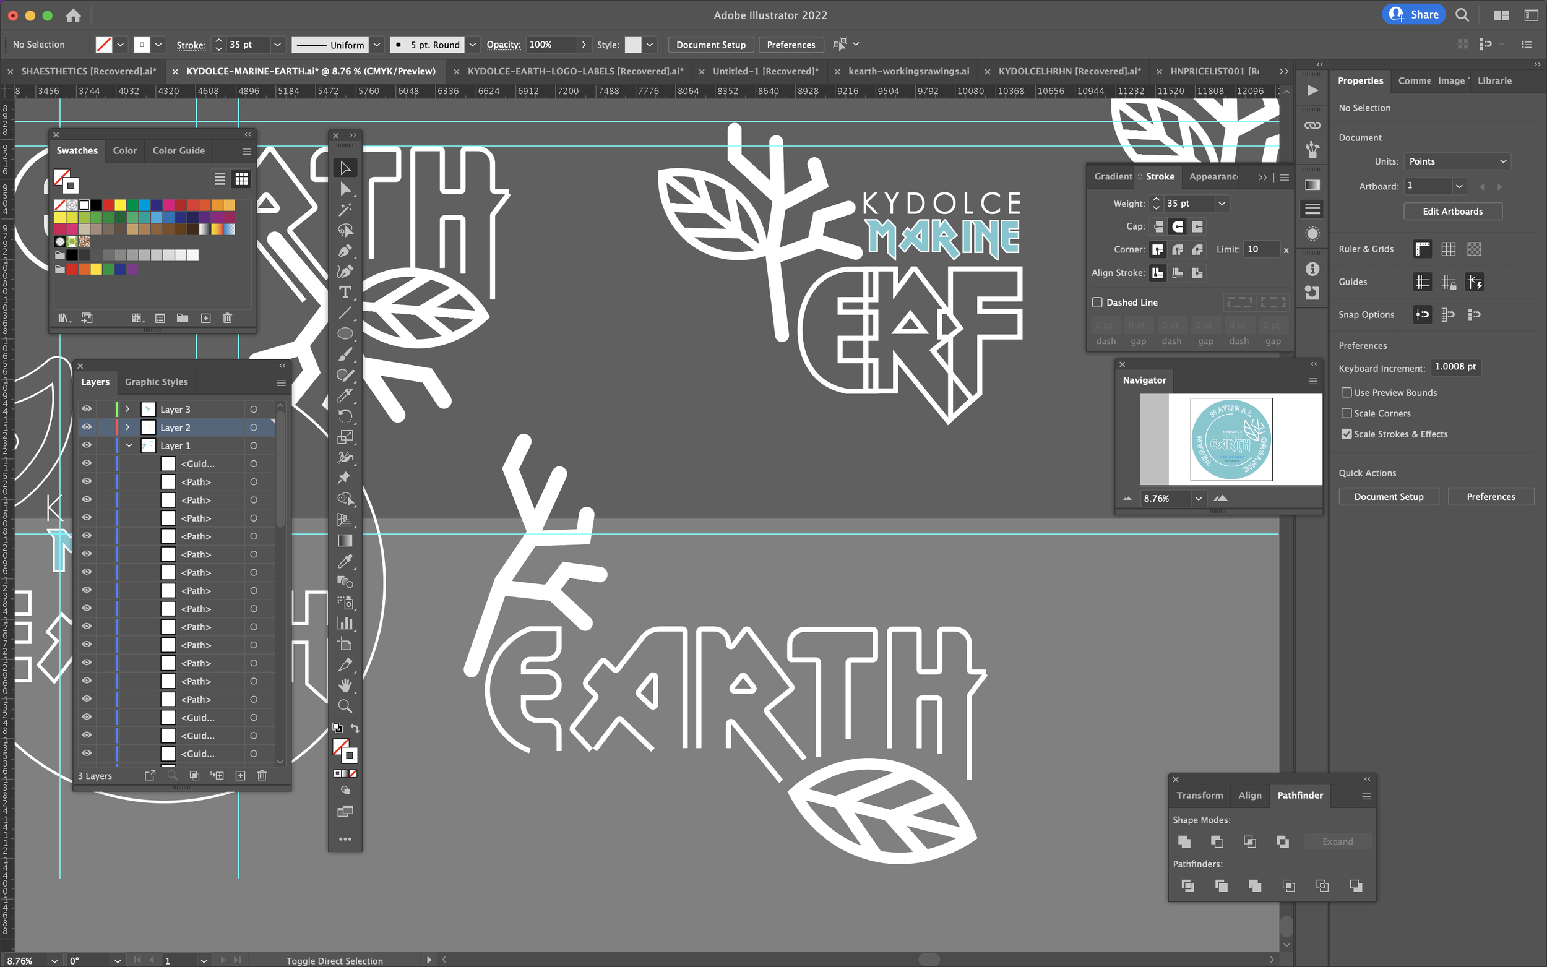
Task: Click the Round Cap stroke icon
Action: pyautogui.click(x=1178, y=226)
